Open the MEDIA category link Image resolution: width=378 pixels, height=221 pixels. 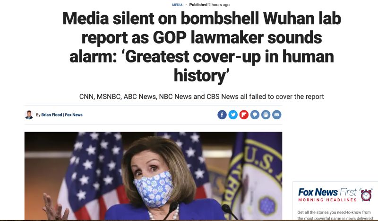coord(177,5)
